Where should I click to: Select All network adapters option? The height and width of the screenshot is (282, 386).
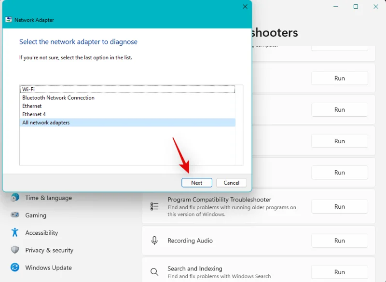click(x=46, y=122)
